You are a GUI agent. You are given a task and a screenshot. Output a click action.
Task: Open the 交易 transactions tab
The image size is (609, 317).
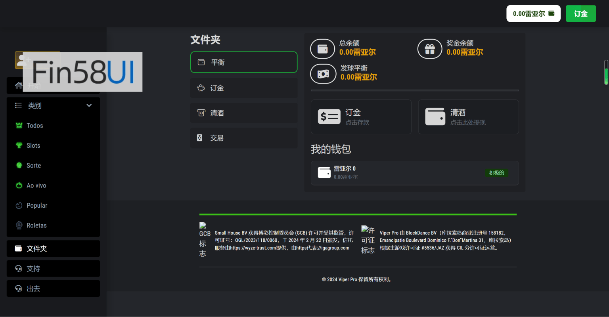click(243, 138)
